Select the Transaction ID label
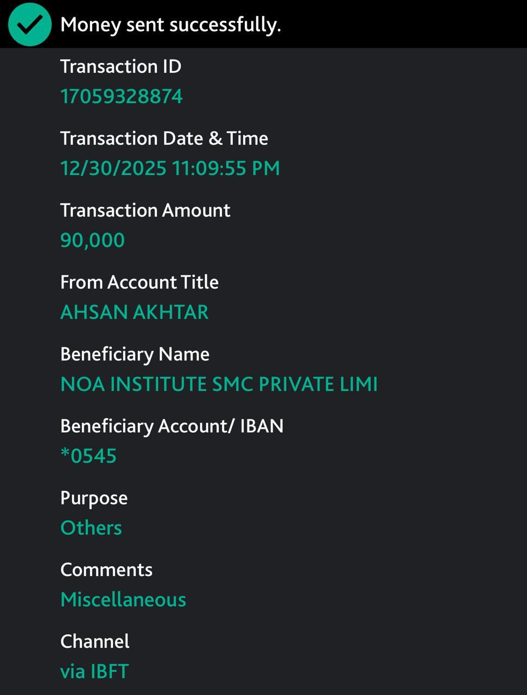 coord(120,66)
